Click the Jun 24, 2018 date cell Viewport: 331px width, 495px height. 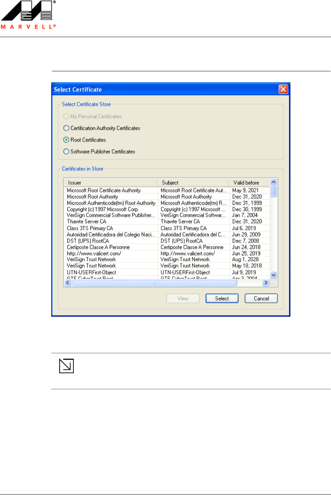pos(246,247)
